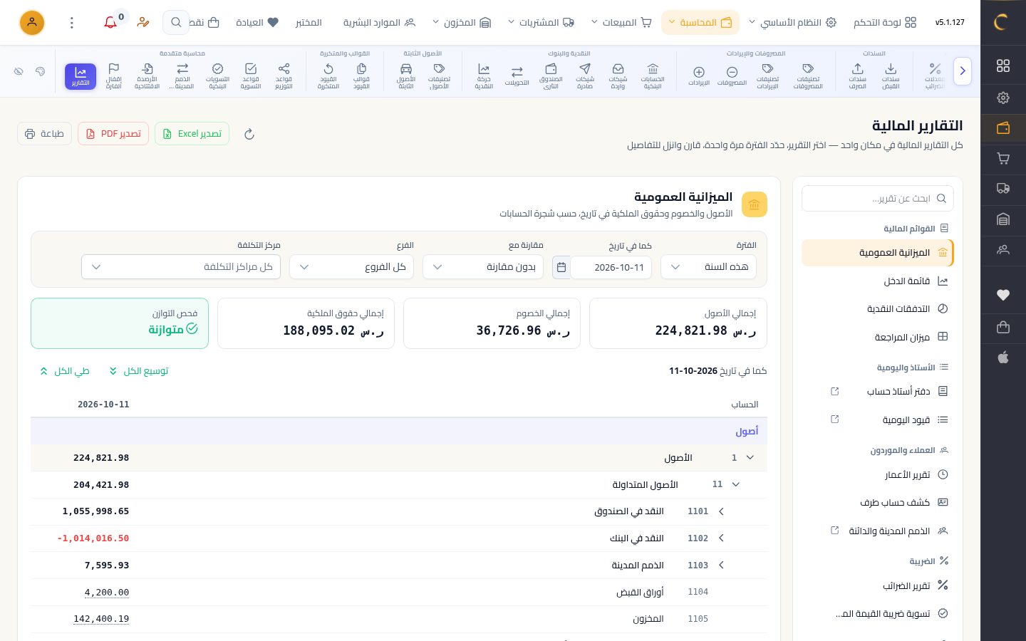Open شيكات صادرة outgoing cheques
Screen dimensions: 1026x641
tap(585, 76)
